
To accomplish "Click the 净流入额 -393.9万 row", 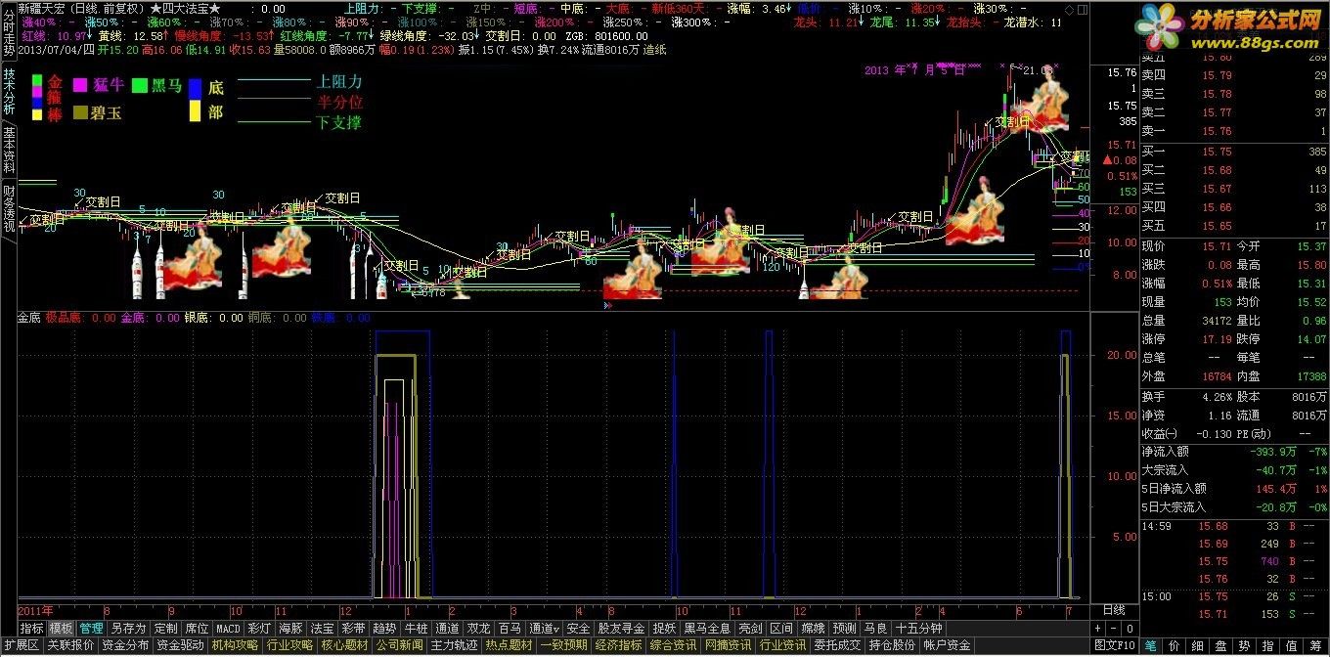I will (x=1234, y=452).
